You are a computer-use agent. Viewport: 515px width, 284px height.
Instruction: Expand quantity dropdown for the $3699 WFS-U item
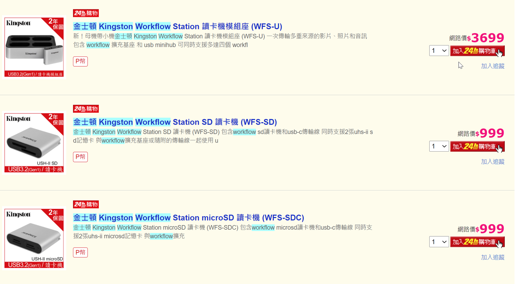[x=439, y=51]
